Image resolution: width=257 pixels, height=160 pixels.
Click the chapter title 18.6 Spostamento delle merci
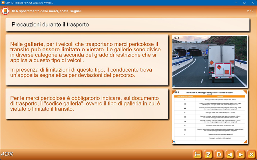[x=47, y=11]
